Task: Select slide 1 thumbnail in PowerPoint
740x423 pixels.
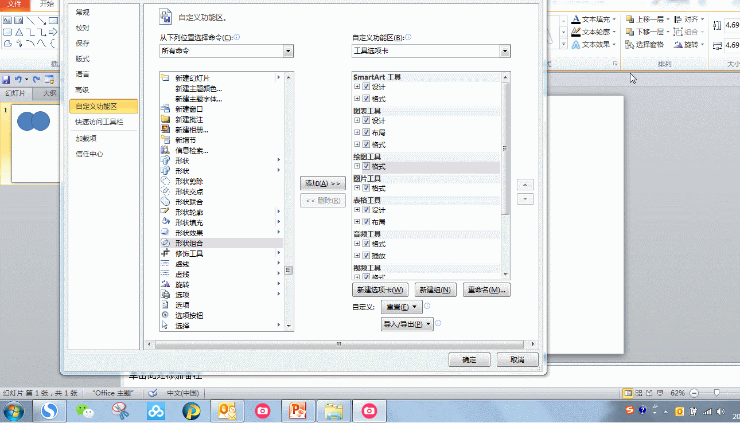Action: [36, 143]
